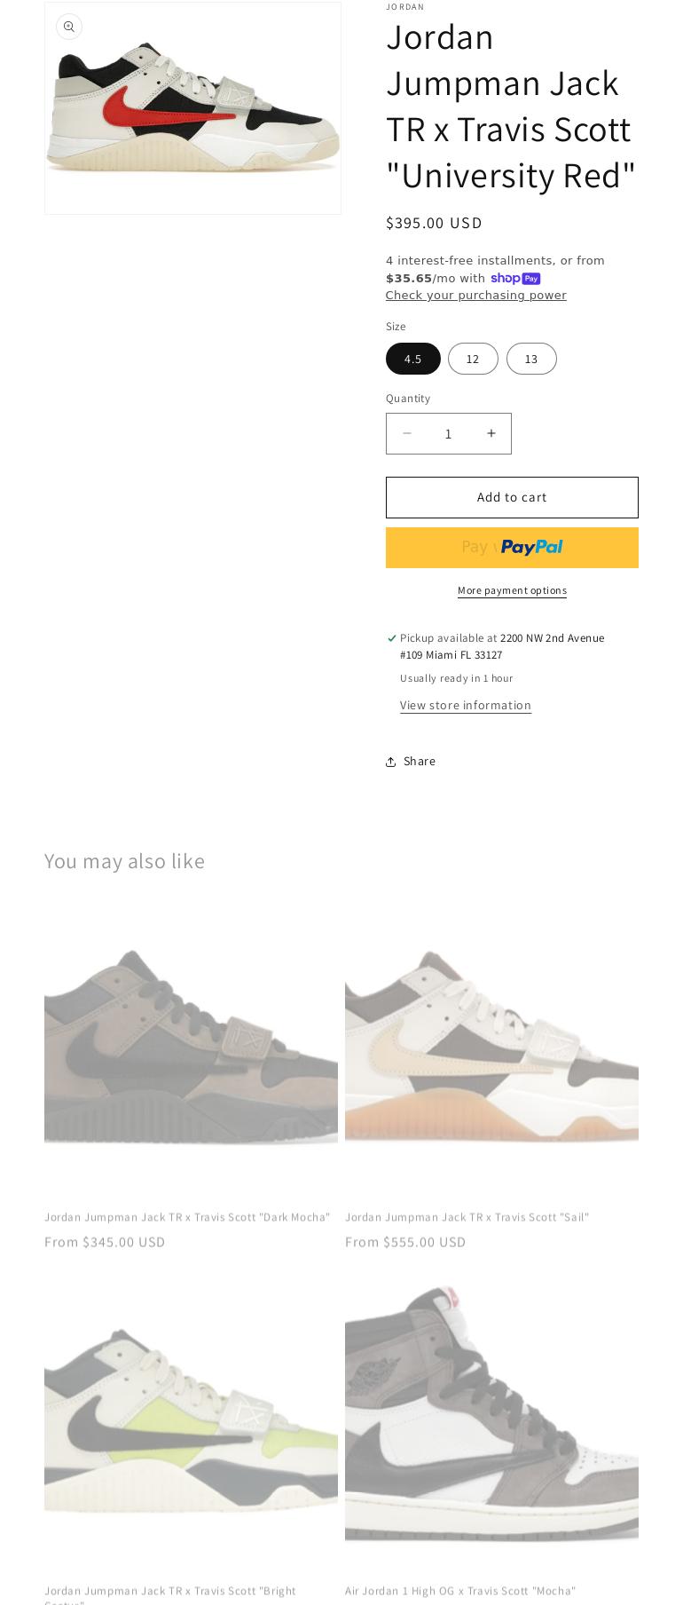This screenshot has height=1605, width=683.
Task: Edit the quantity input field
Action: [448, 433]
